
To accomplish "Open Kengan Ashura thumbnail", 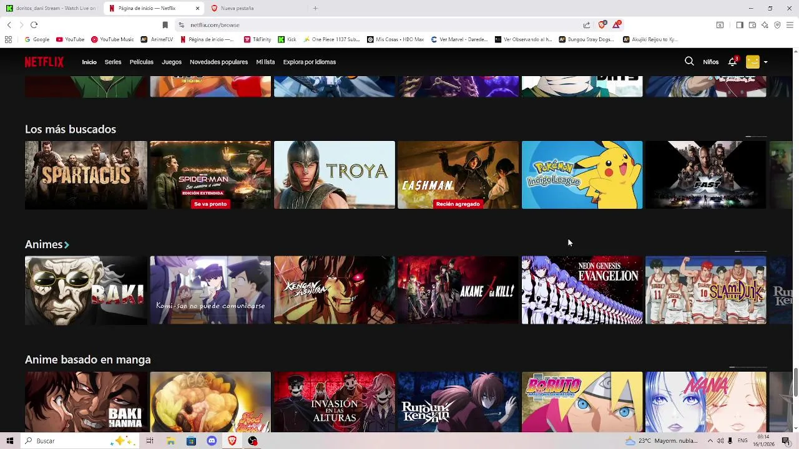I will tap(335, 290).
